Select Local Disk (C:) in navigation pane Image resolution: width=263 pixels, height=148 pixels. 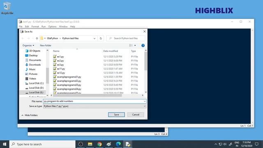click(x=35, y=83)
